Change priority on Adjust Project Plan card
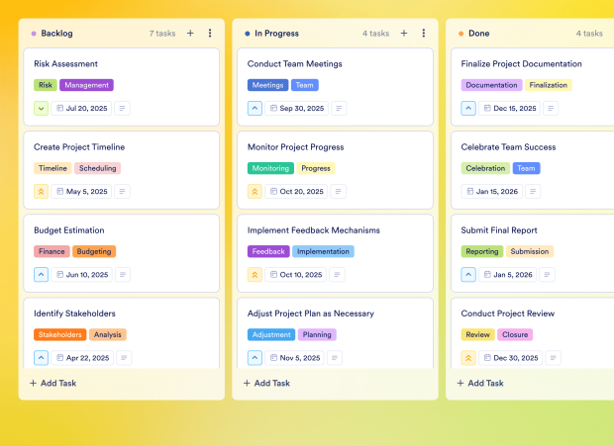This screenshot has width=614, height=446. (x=255, y=358)
